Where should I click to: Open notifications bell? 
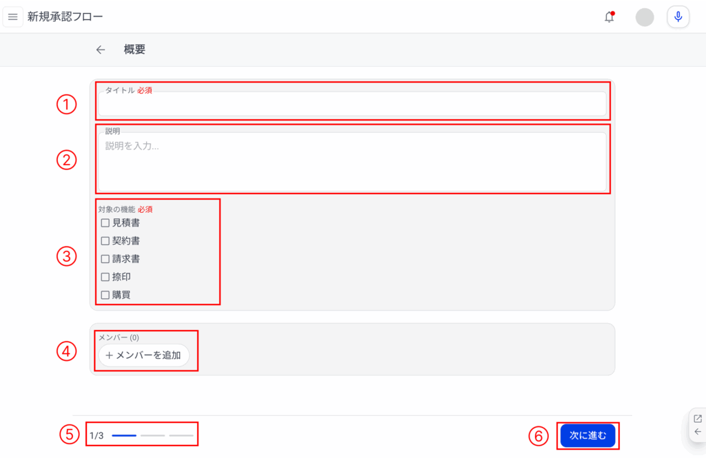point(609,17)
